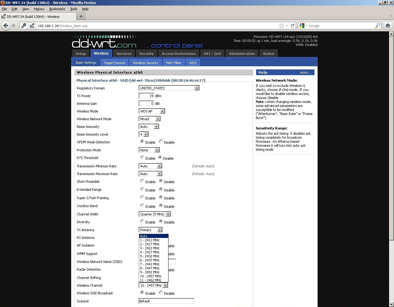
Task: Choose channel 8 - 2447 MHz
Action: 154,268
